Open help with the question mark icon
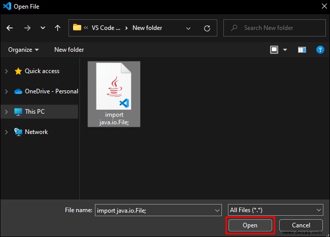Screen dimensions: 330x237 pyautogui.click(x=320, y=50)
